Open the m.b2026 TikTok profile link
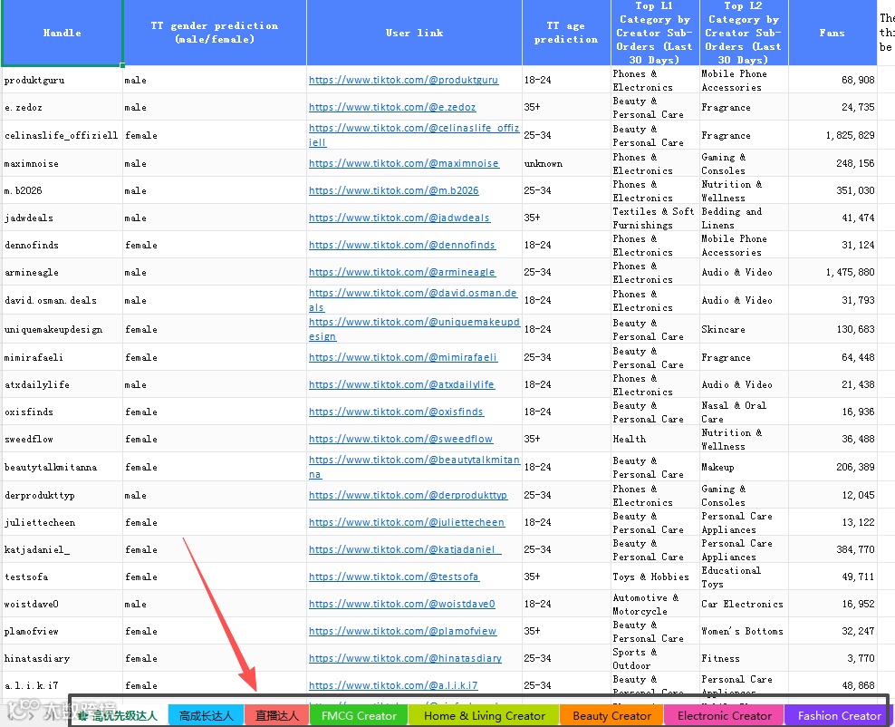Screen dimensions: 895x727 [x=394, y=190]
